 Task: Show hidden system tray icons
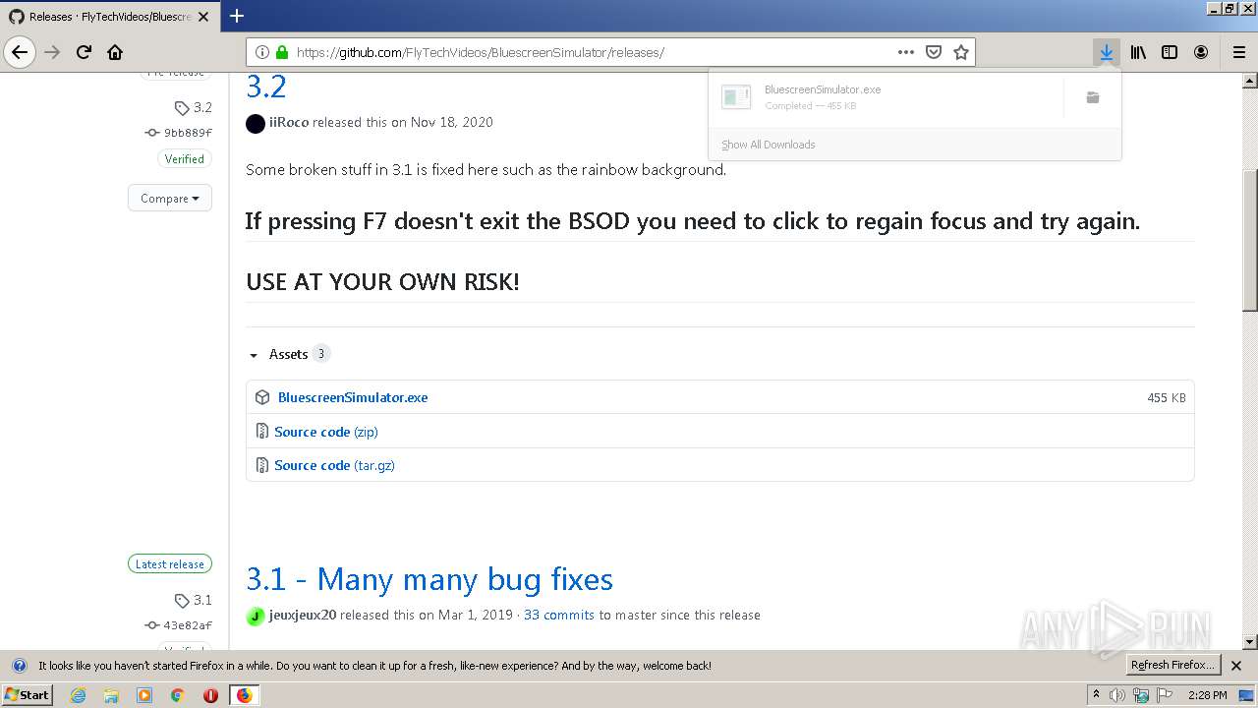tap(1096, 695)
